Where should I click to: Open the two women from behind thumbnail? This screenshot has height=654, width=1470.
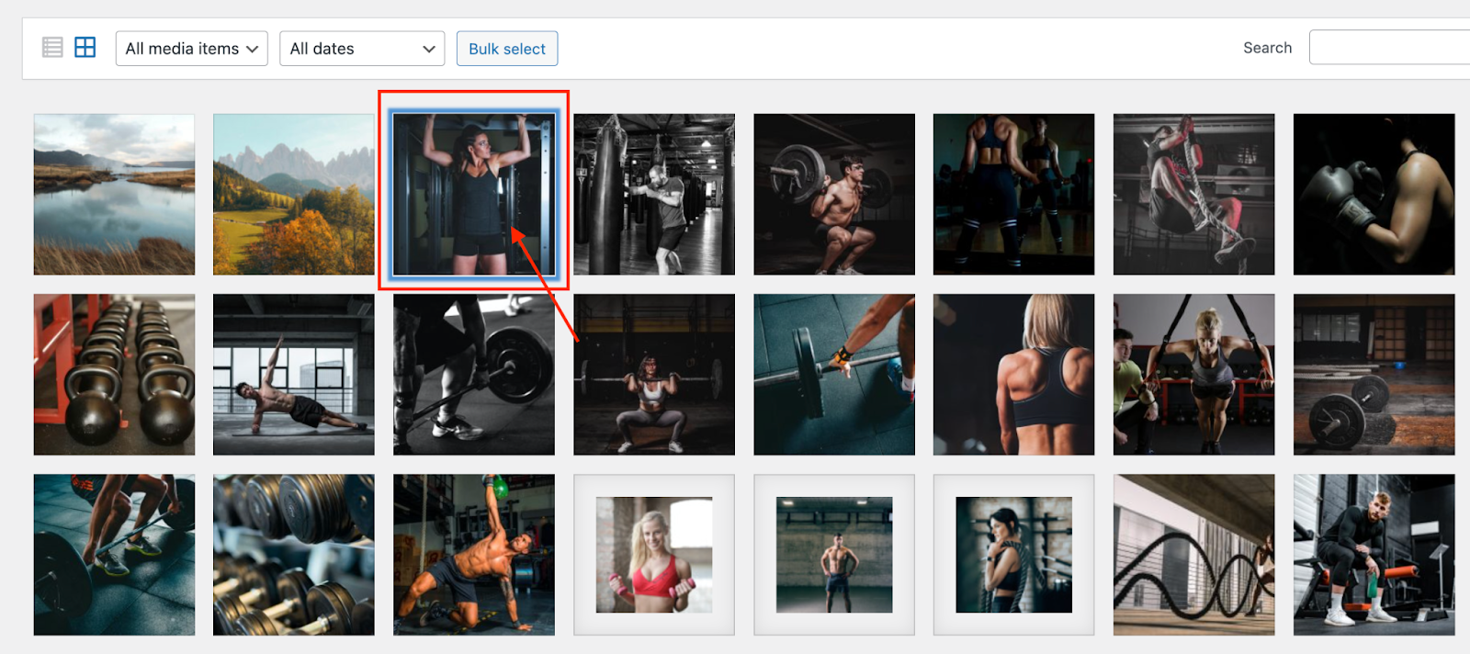coord(1014,195)
